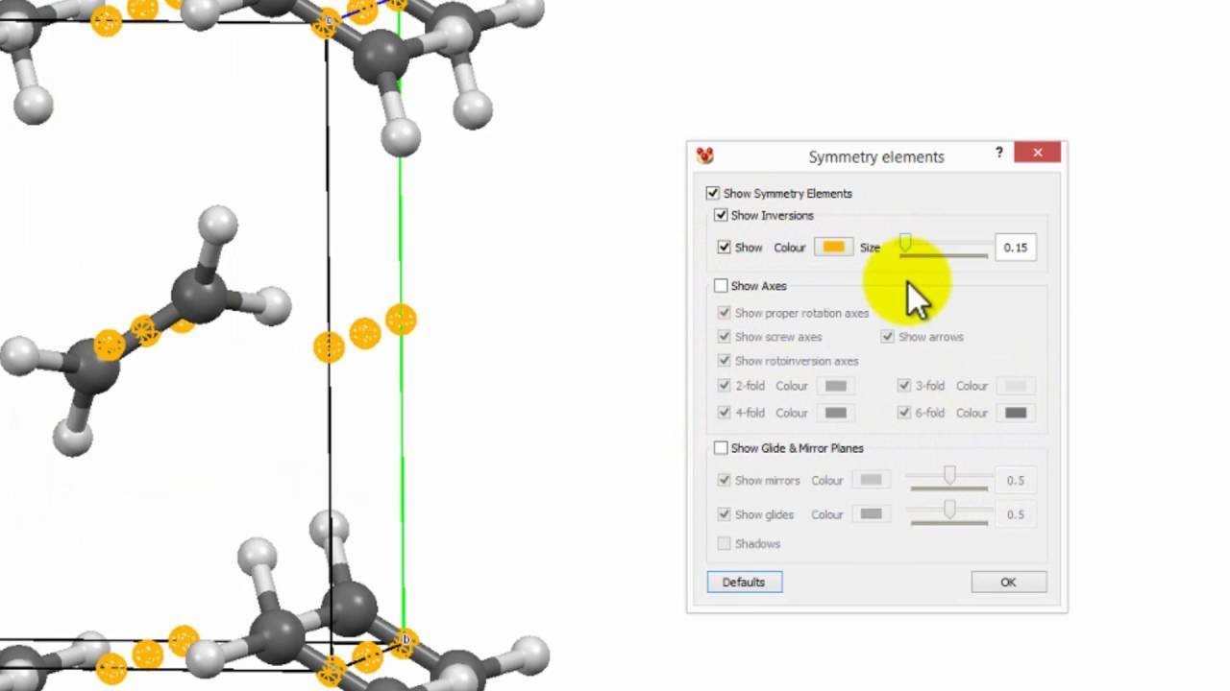The width and height of the screenshot is (1230, 691).
Task: Toggle the 3-fold axes checkbox
Action: click(x=903, y=385)
